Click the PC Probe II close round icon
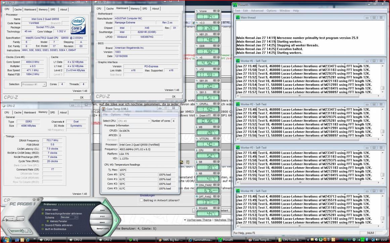 [x=38, y=199]
